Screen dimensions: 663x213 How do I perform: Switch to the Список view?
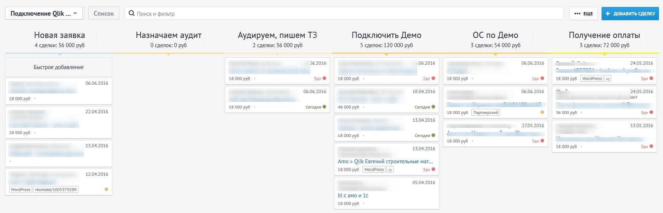103,14
